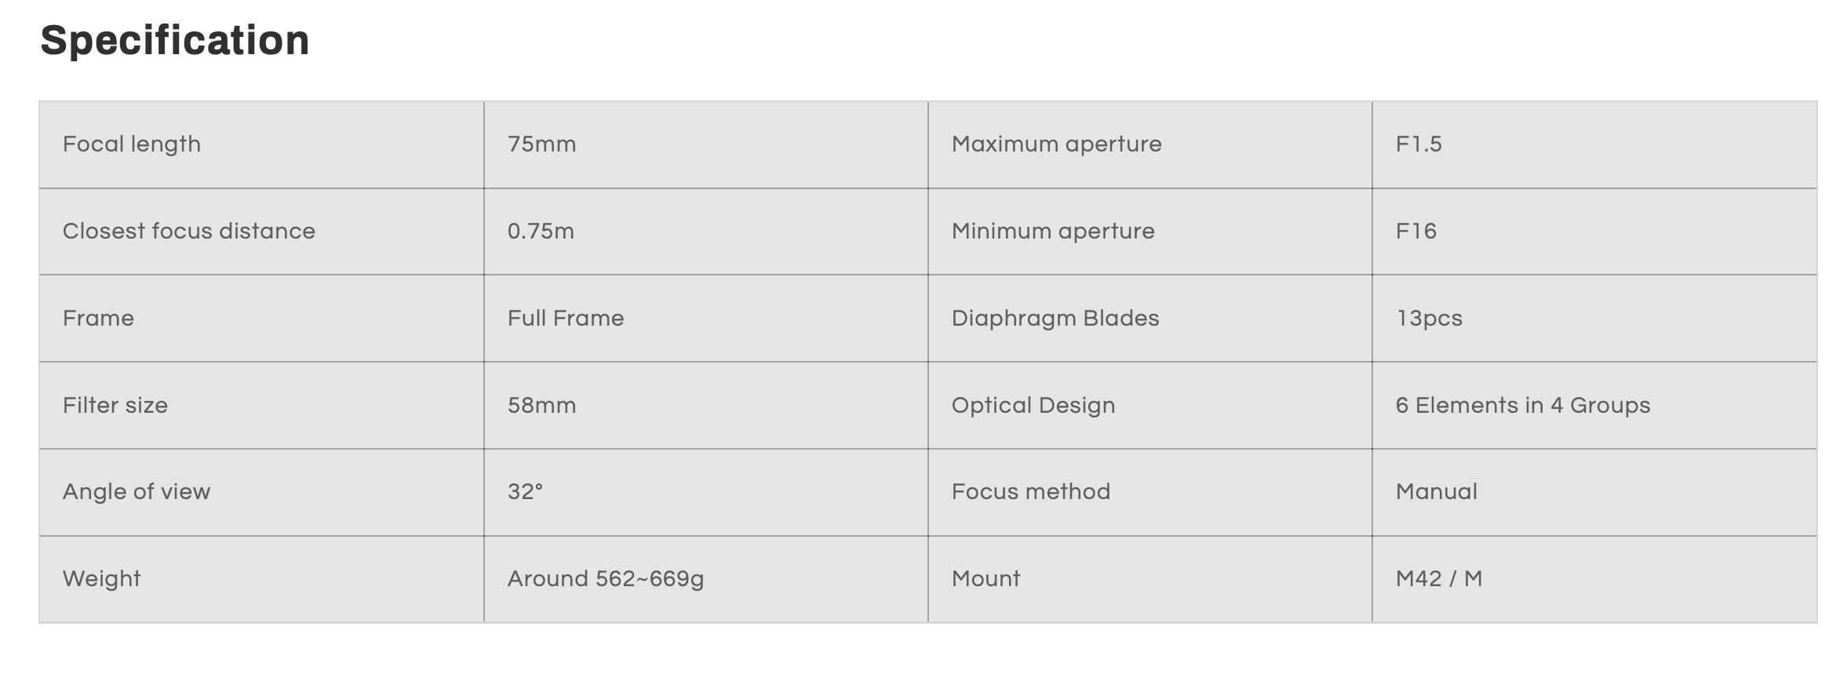
Task: Select the 13pcs value
Action: [x=1429, y=319]
